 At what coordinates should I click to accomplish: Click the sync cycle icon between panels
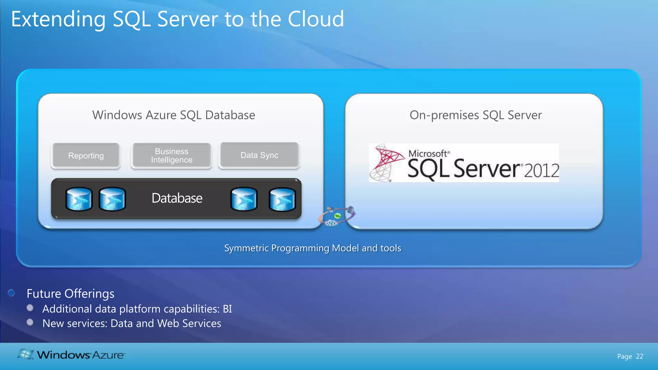pos(337,216)
